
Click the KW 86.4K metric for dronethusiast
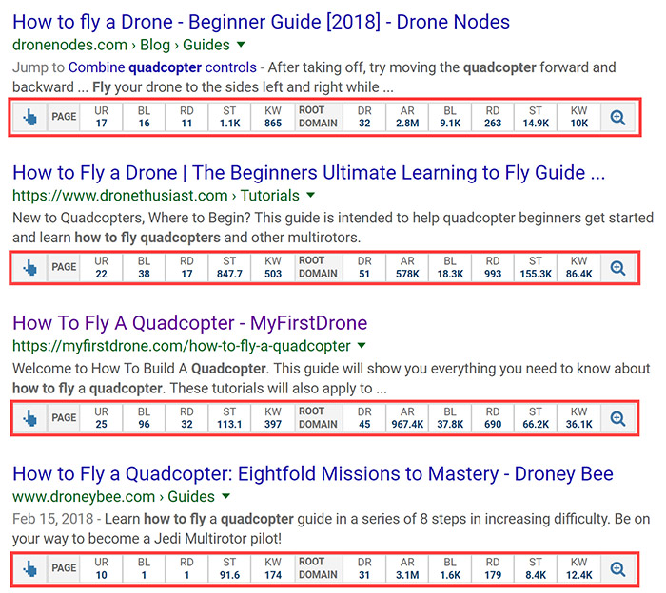coord(578,267)
